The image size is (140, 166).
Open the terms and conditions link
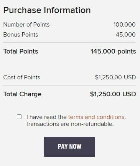(x=96, y=117)
